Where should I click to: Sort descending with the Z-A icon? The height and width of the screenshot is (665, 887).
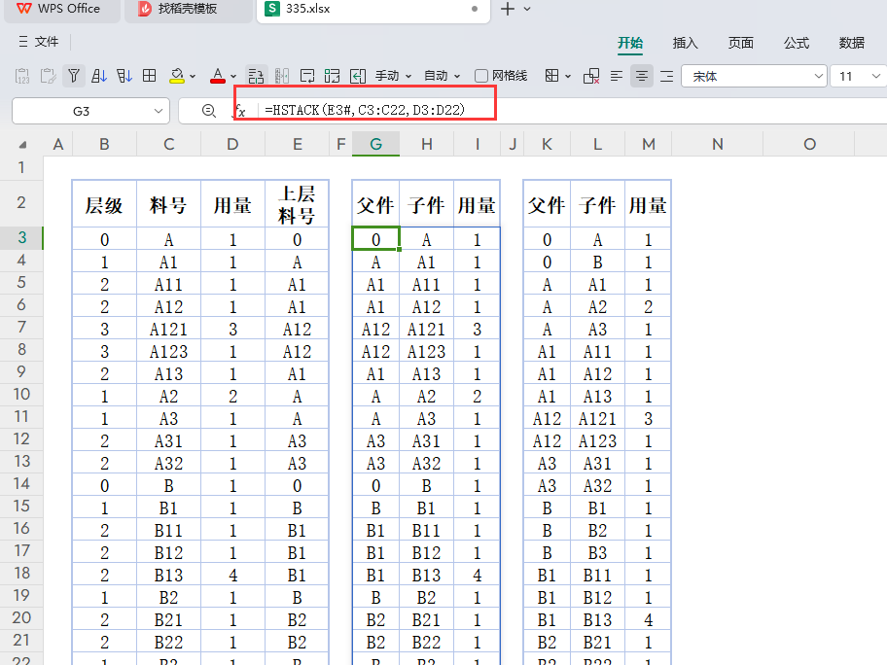pyautogui.click(x=124, y=76)
